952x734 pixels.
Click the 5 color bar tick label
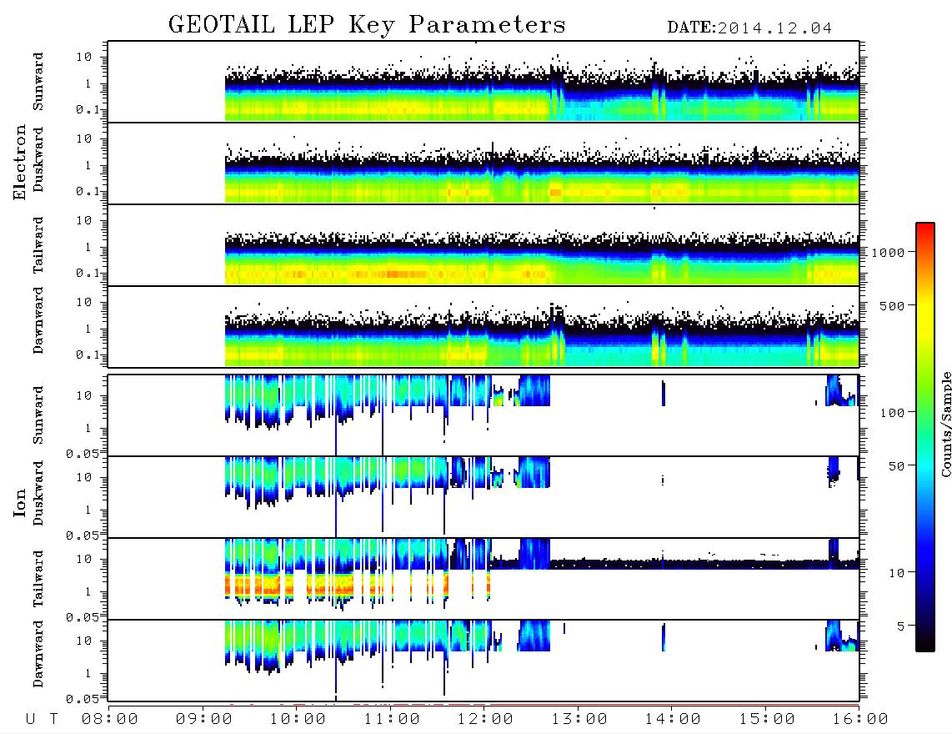[901, 626]
